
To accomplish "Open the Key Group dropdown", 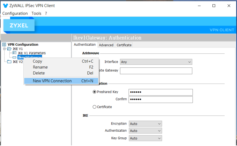I will point(145,138).
